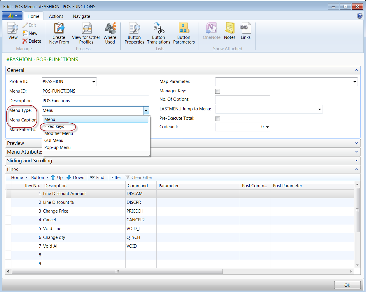Image resolution: width=366 pixels, height=292 pixels.
Task: Click Filter in the Lines toolbar
Action: [x=116, y=178]
